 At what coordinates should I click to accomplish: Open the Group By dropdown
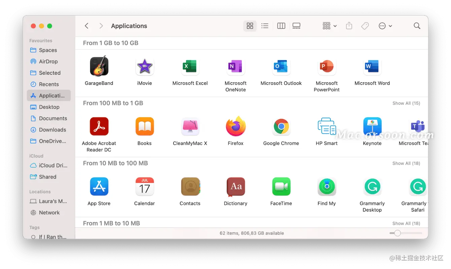(329, 26)
